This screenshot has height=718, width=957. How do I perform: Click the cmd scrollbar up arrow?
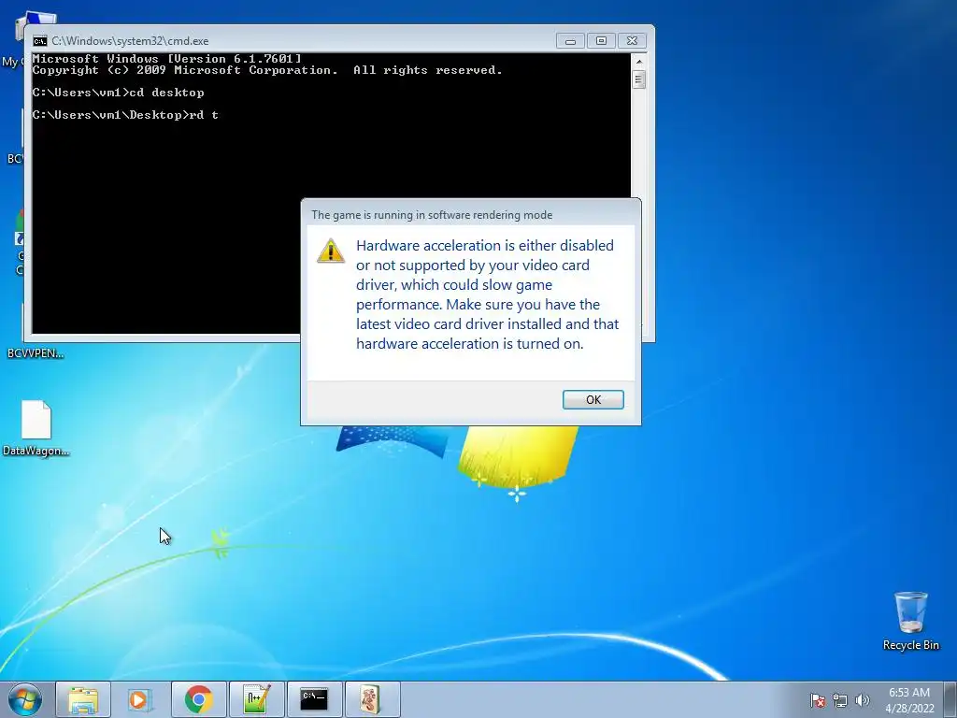pos(639,62)
